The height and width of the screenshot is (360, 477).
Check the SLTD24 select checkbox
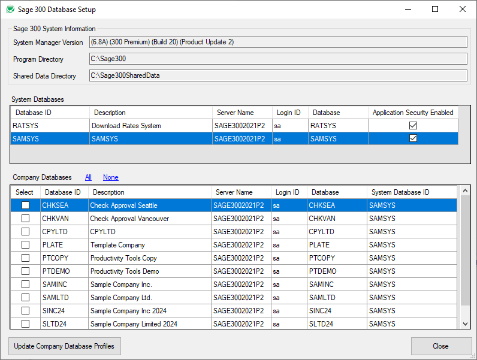pos(26,324)
